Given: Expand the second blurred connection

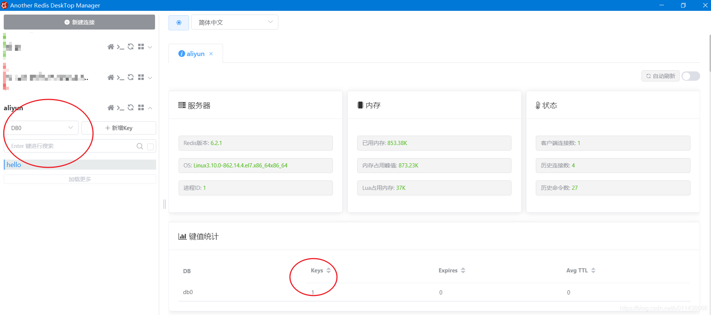Looking at the screenshot, I should [150, 78].
